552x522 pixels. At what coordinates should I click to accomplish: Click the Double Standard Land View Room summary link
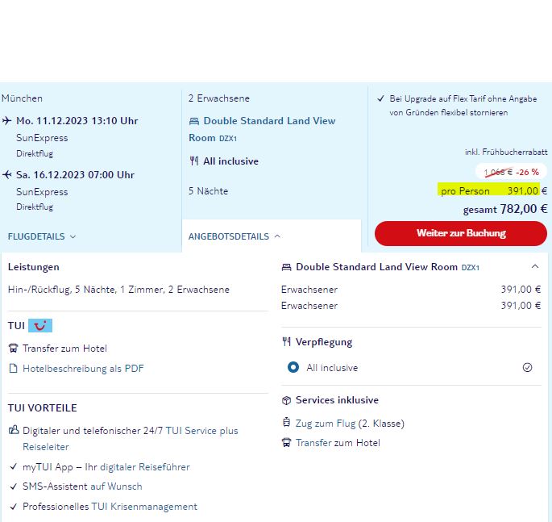(x=262, y=129)
